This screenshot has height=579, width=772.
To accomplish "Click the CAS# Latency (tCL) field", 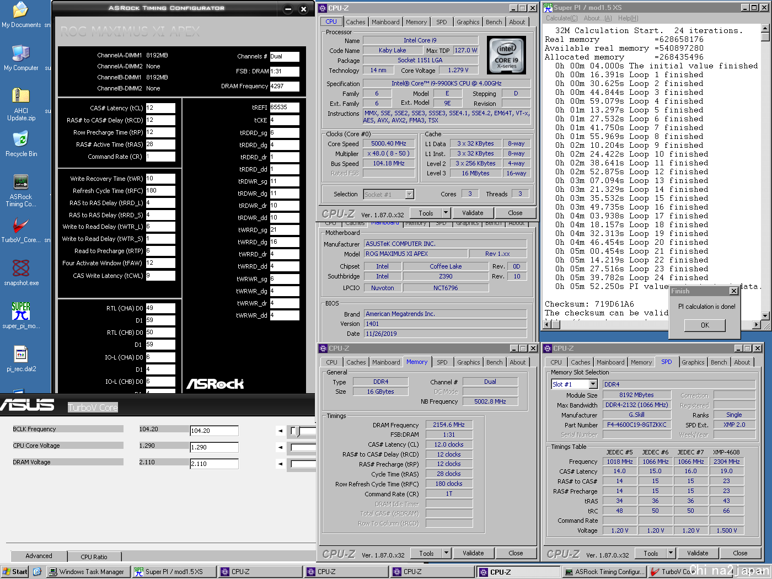I will tap(160, 108).
